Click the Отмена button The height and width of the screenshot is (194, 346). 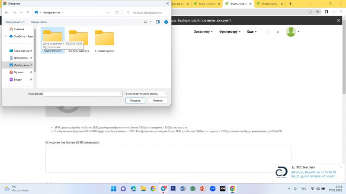pyautogui.click(x=157, y=100)
